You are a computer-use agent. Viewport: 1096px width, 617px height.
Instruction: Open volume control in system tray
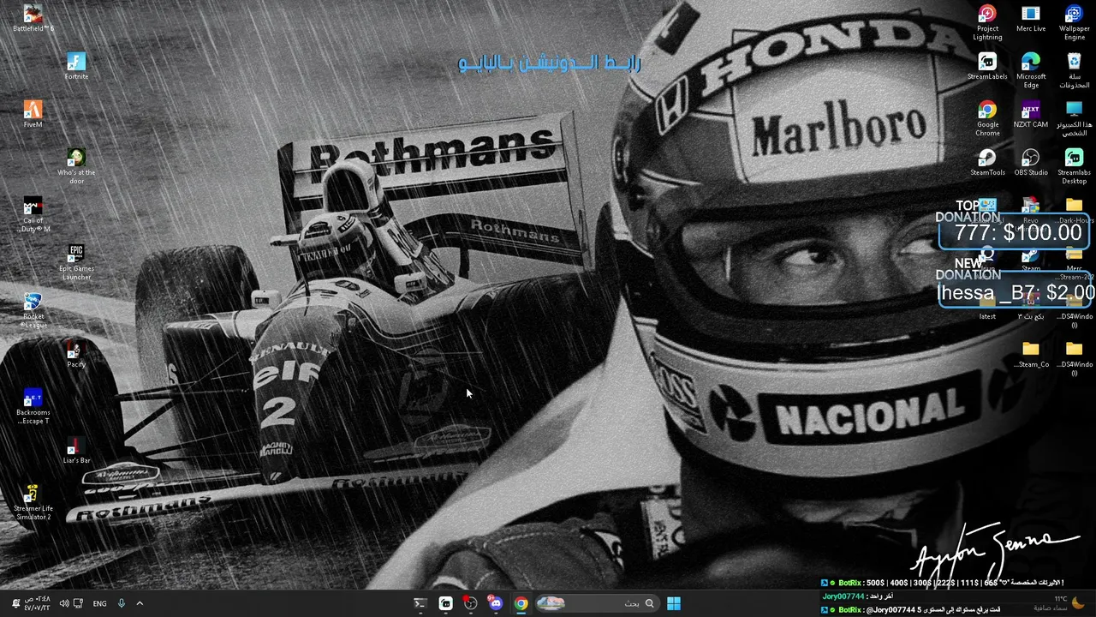(x=64, y=603)
